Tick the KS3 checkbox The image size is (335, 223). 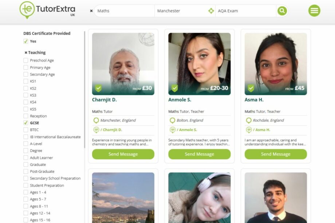(26, 95)
